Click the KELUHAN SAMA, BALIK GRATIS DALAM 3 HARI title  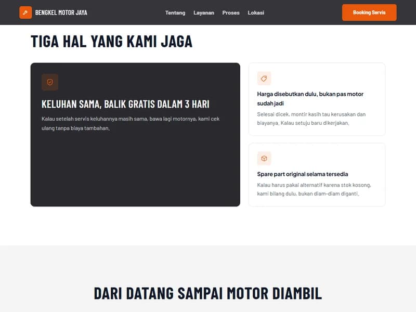click(125, 104)
